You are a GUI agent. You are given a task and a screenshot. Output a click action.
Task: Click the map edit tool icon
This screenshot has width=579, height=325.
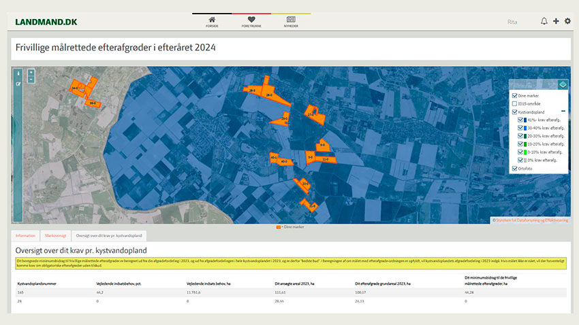[x=18, y=84]
